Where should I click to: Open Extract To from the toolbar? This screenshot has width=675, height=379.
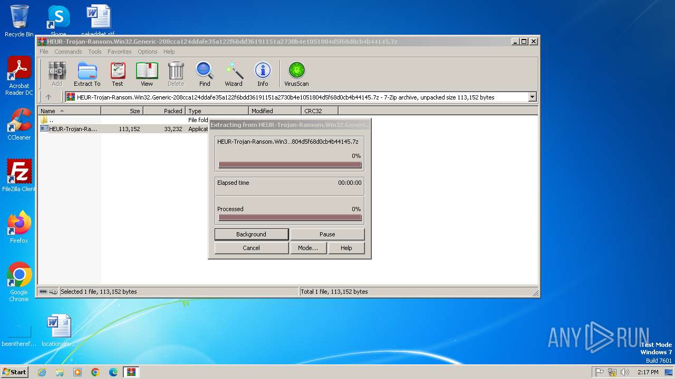(87, 74)
